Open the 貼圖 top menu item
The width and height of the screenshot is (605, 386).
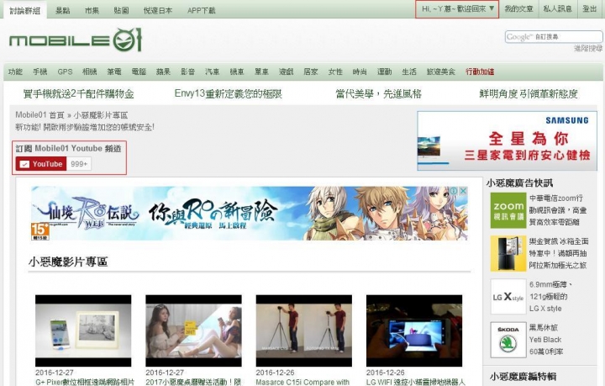point(121,10)
